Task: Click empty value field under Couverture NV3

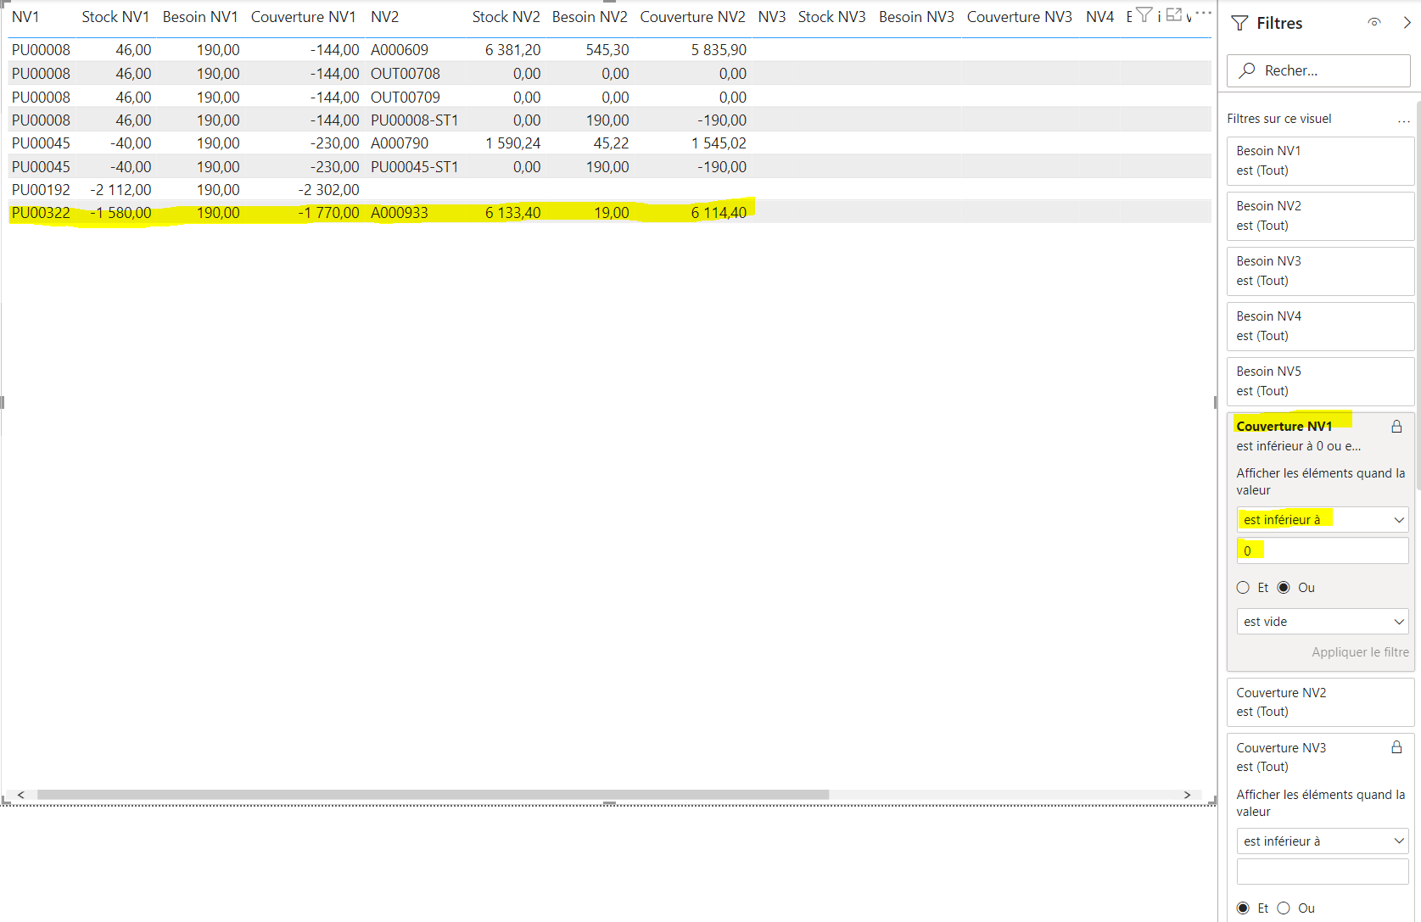Action: click(x=1323, y=872)
